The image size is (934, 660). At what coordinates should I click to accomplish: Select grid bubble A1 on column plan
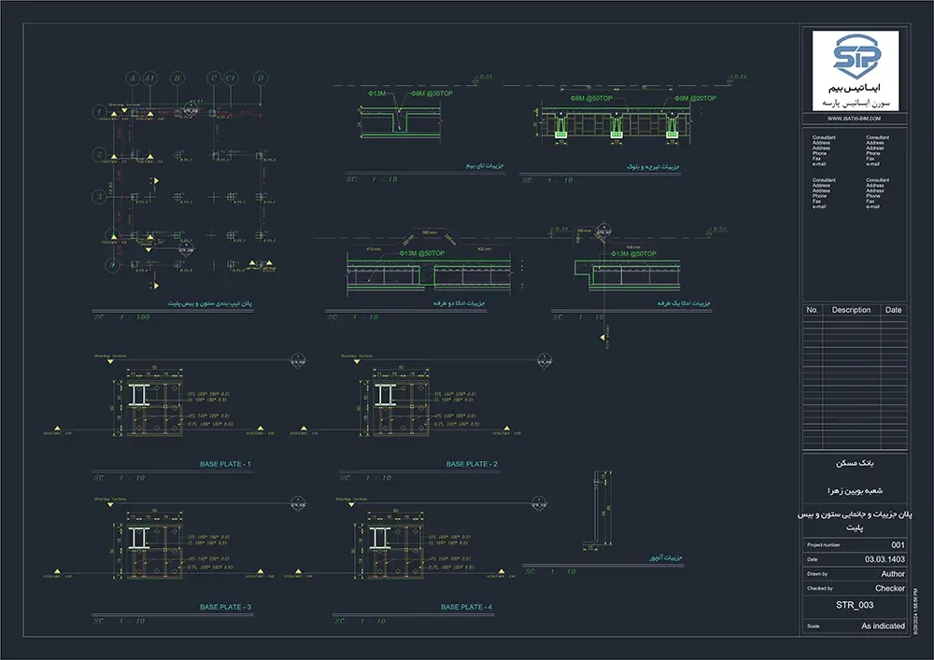(x=149, y=78)
